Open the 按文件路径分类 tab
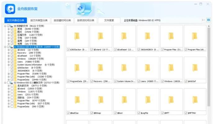 coord(16,20)
